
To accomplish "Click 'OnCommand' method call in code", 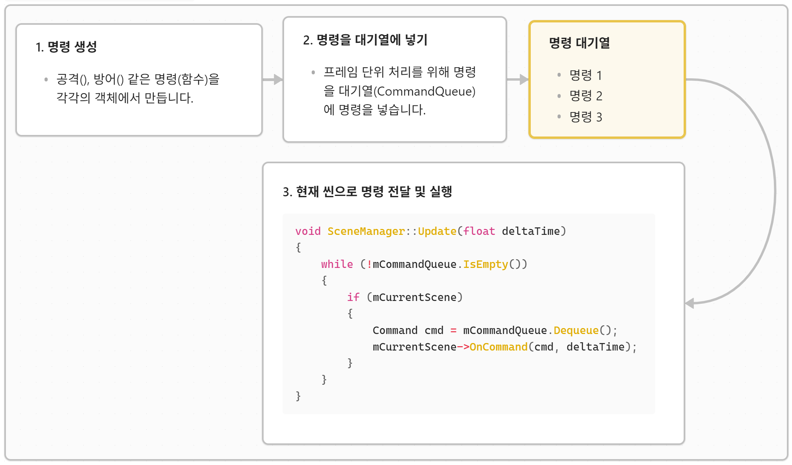I will (x=498, y=347).
